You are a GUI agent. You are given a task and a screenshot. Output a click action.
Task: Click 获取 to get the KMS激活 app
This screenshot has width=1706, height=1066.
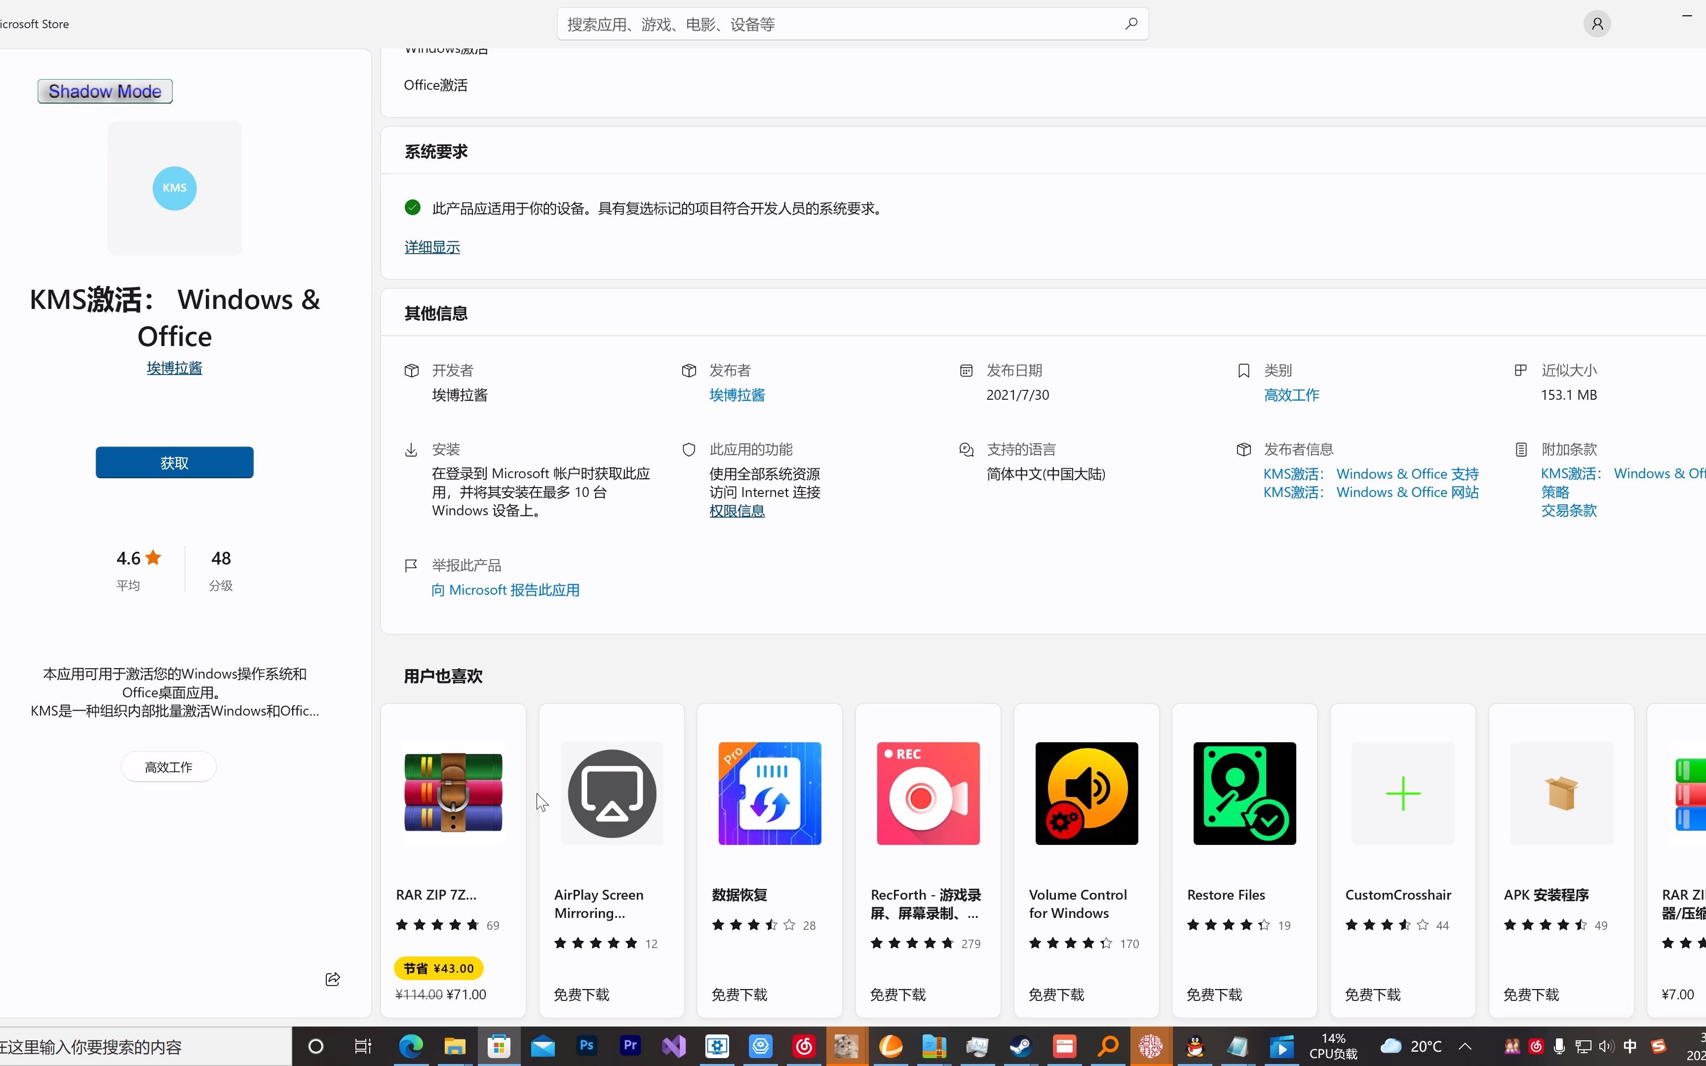pyautogui.click(x=173, y=462)
